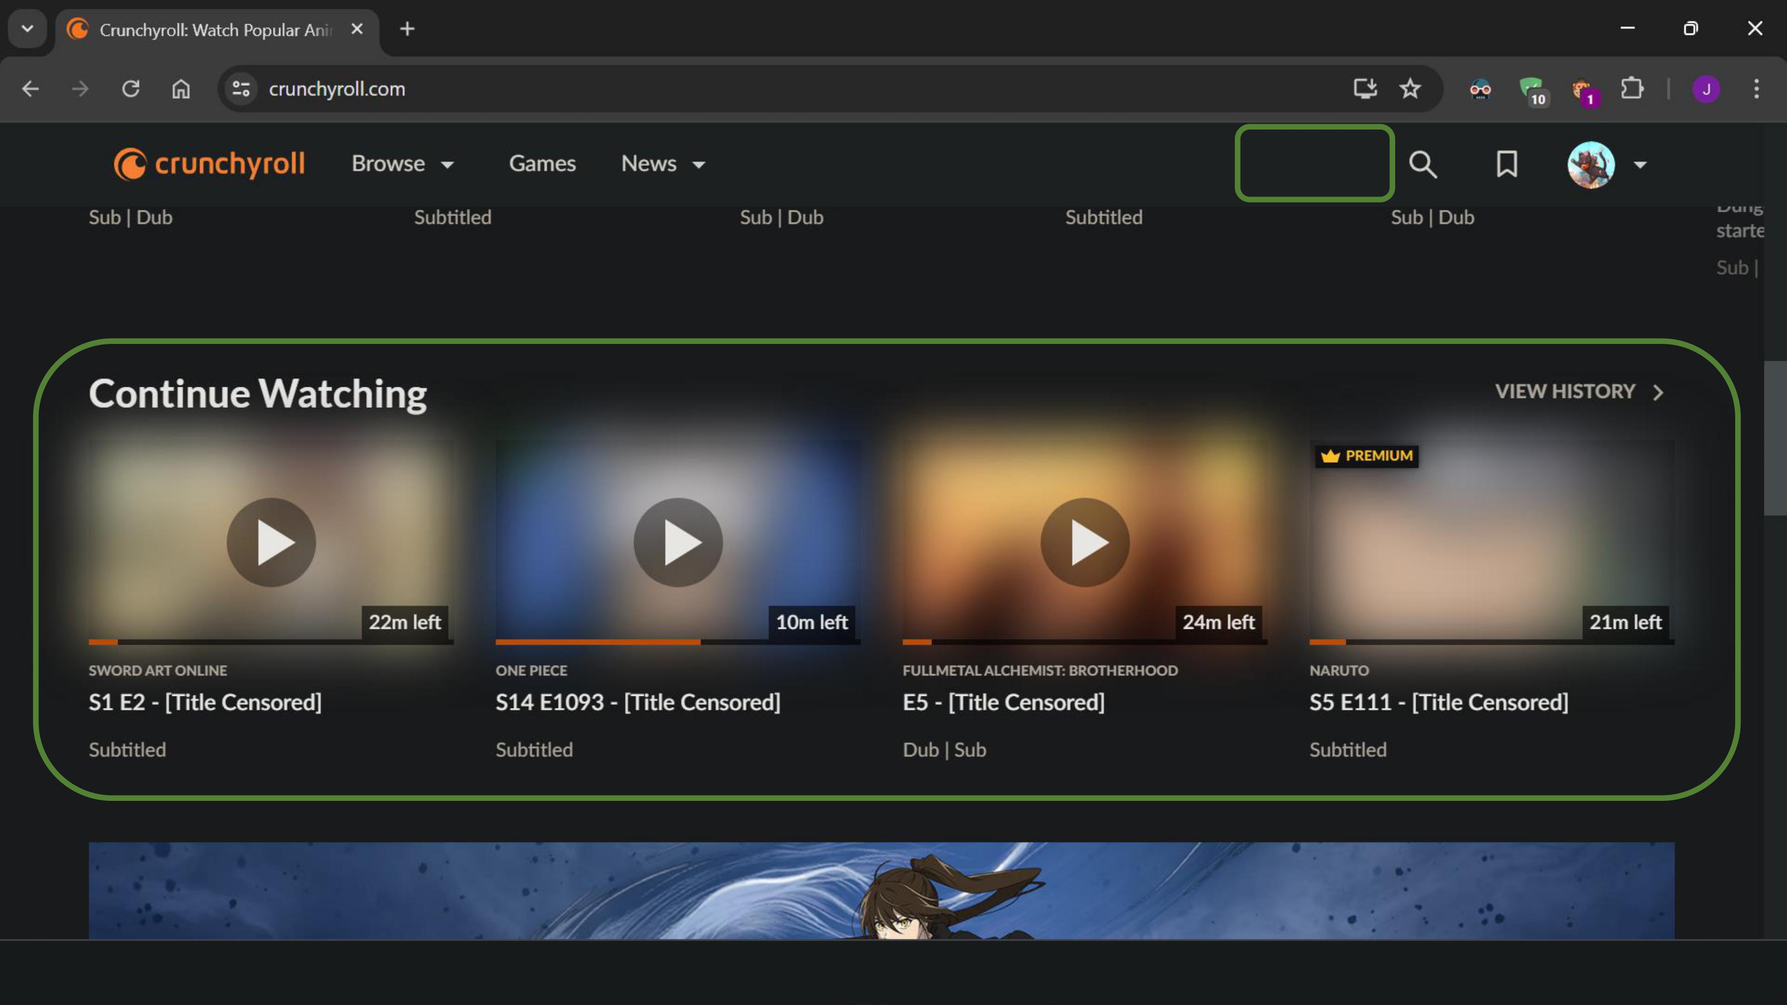Click the featured anime banner image
Screen dimensions: 1787x1005
[881, 891]
